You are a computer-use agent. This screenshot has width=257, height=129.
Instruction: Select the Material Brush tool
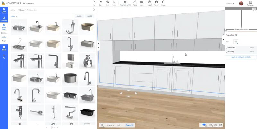point(125,3)
